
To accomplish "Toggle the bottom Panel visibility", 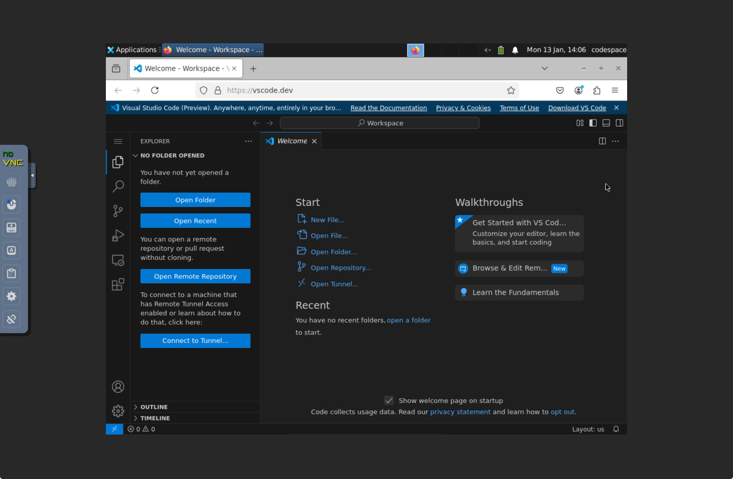I will pyautogui.click(x=606, y=123).
